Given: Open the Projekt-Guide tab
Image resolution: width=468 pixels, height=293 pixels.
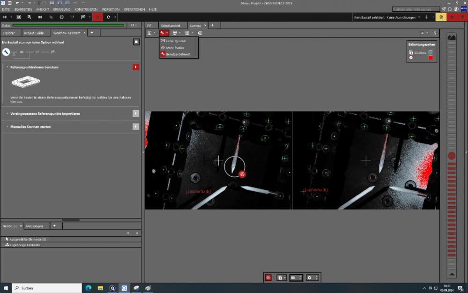Looking at the screenshot, I should pos(34,33).
